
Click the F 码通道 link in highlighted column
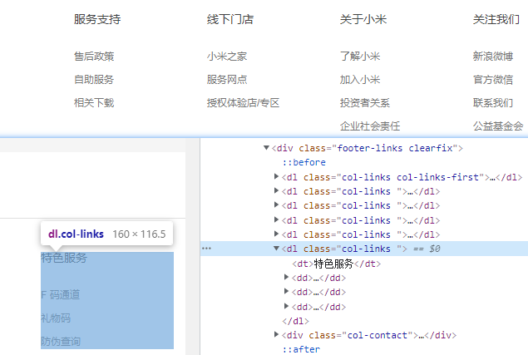pyautogui.click(x=60, y=294)
